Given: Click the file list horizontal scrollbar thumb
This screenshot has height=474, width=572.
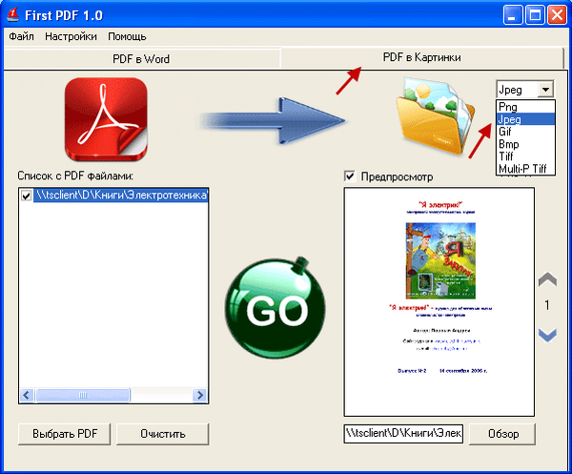Looking at the screenshot, I should tap(82, 395).
